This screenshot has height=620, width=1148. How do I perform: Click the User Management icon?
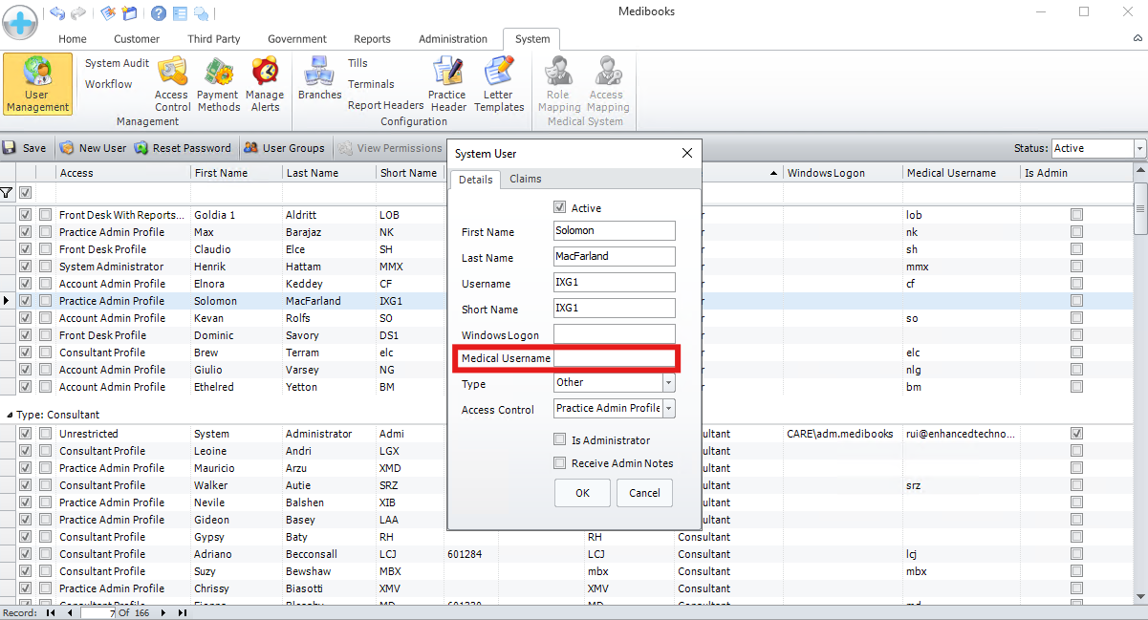(x=37, y=84)
